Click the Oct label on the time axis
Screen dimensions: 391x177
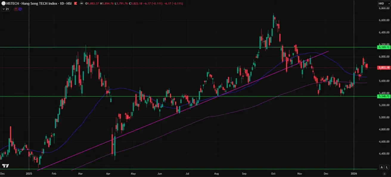(x=272, y=173)
